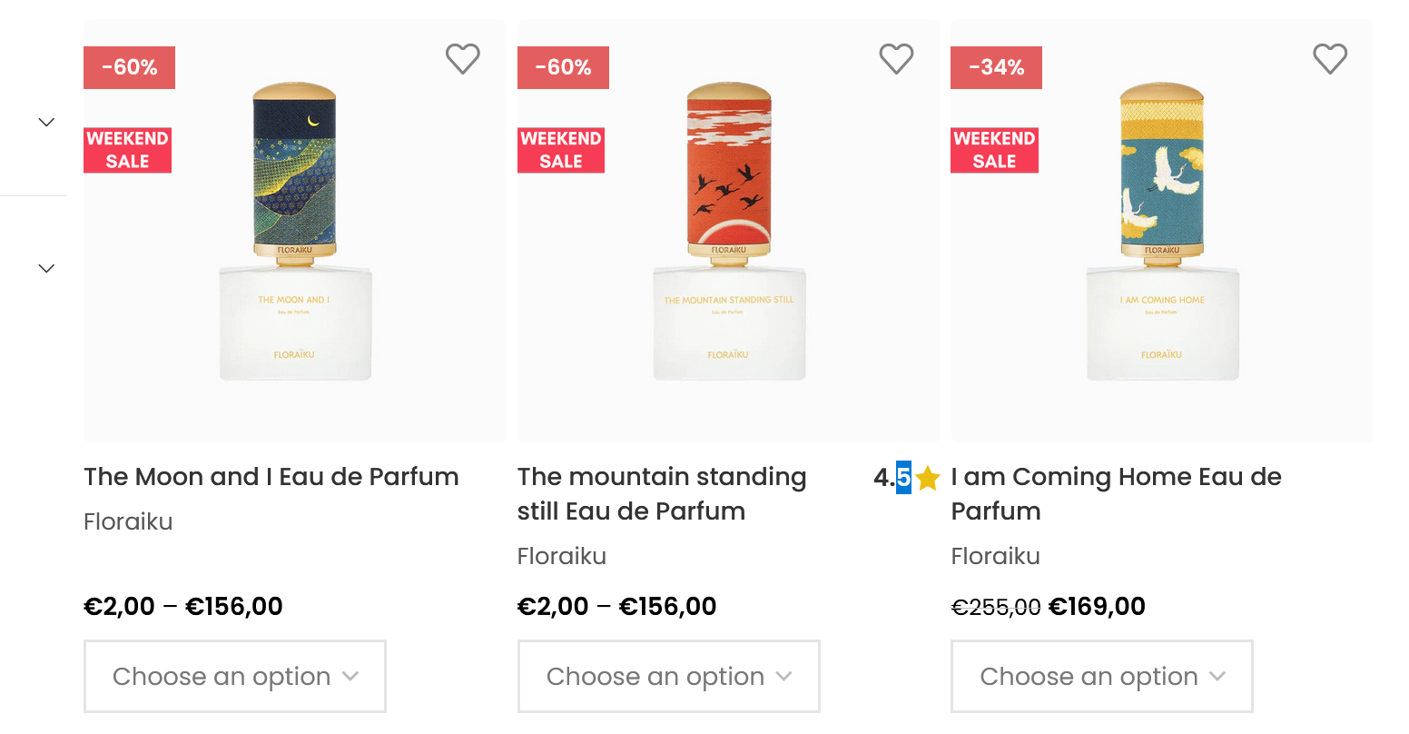The width and height of the screenshot is (1409, 734).
Task: Click heart icon on I am Coming Home
Action: [x=1330, y=59]
